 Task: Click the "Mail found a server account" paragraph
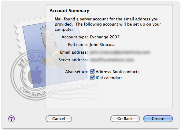pos(108,24)
